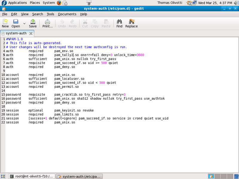Click 'use_authtok' on line 16
Image resolution: width=239 pixels, height=179 pixels.
(154, 98)
